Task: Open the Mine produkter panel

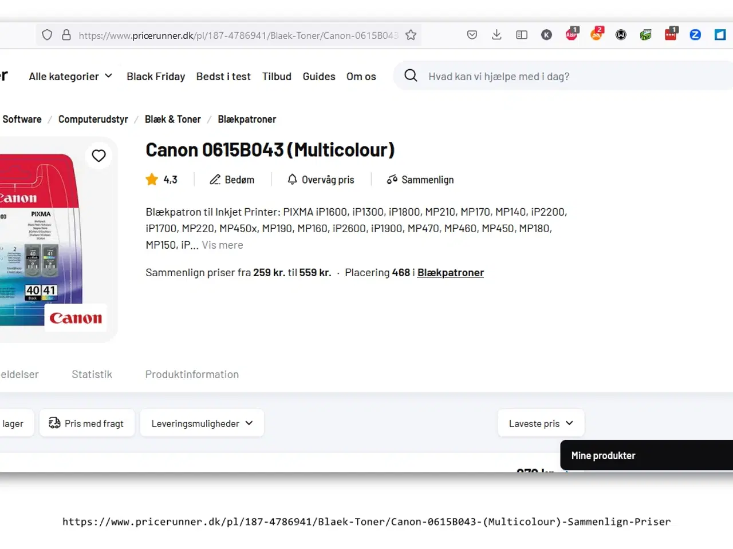Action: 647,455
